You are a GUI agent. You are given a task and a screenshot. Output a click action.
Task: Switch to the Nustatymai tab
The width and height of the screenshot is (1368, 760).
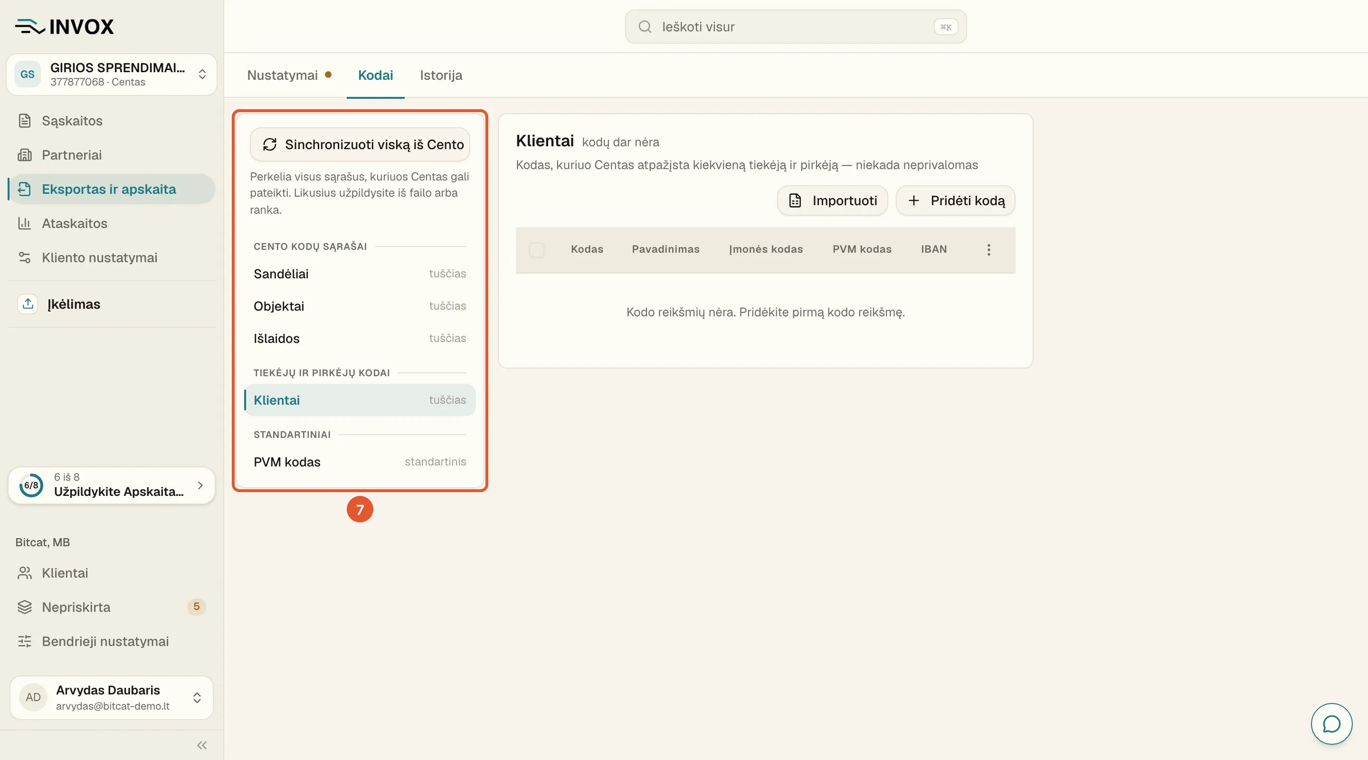[x=289, y=75]
